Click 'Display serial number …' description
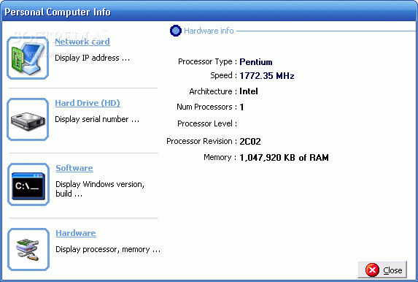This screenshot has height=282, width=418. 97,119
